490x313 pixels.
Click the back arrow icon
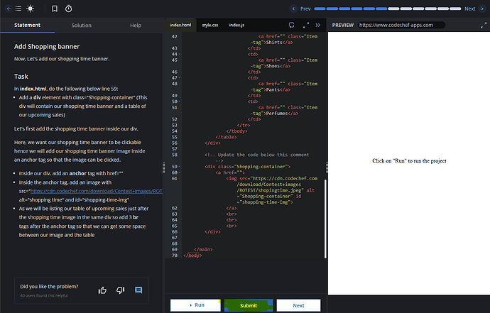coord(9,9)
